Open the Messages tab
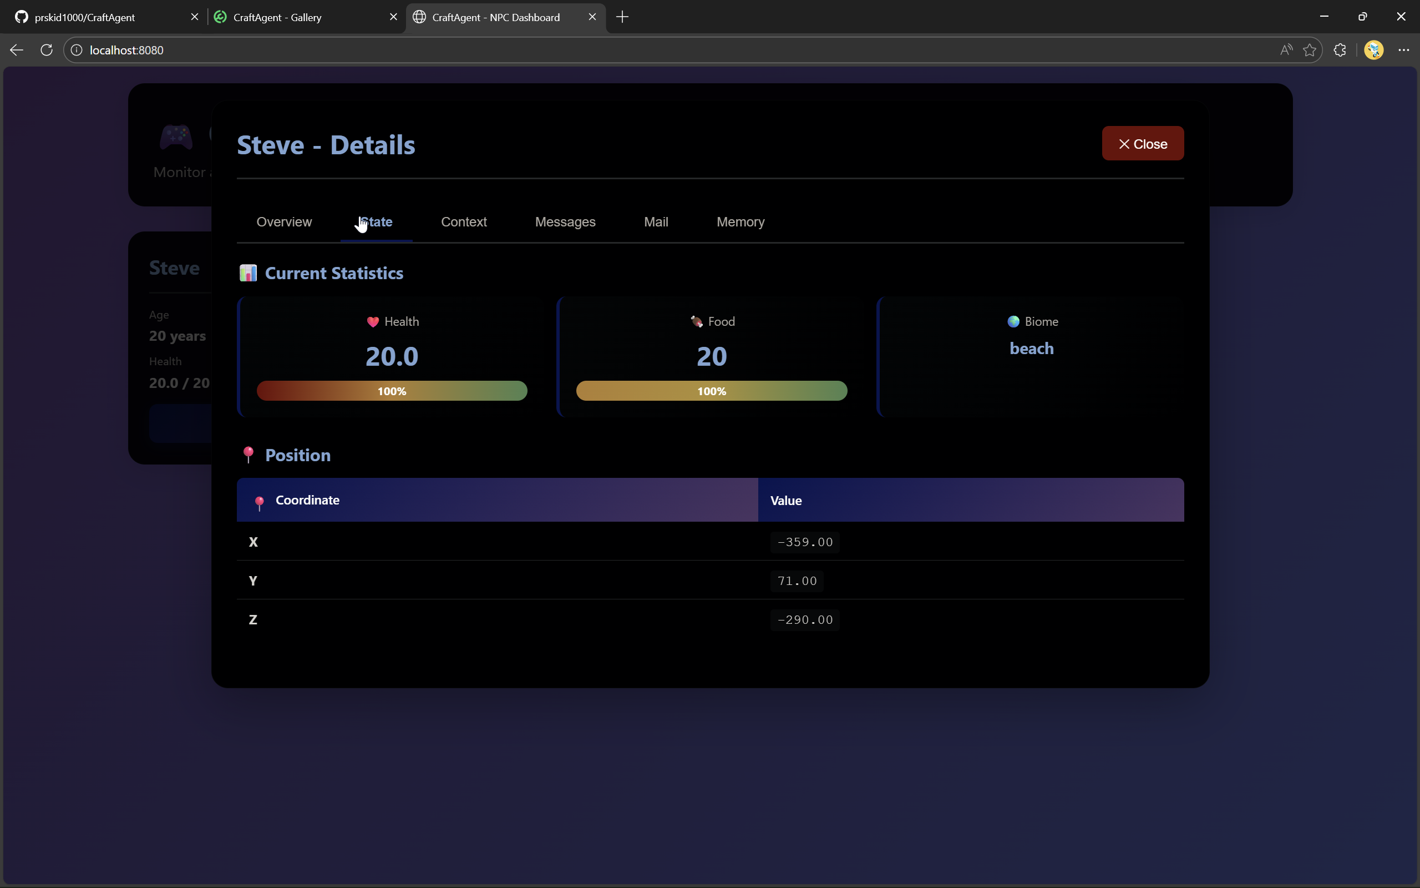Image resolution: width=1420 pixels, height=888 pixels. point(565,222)
